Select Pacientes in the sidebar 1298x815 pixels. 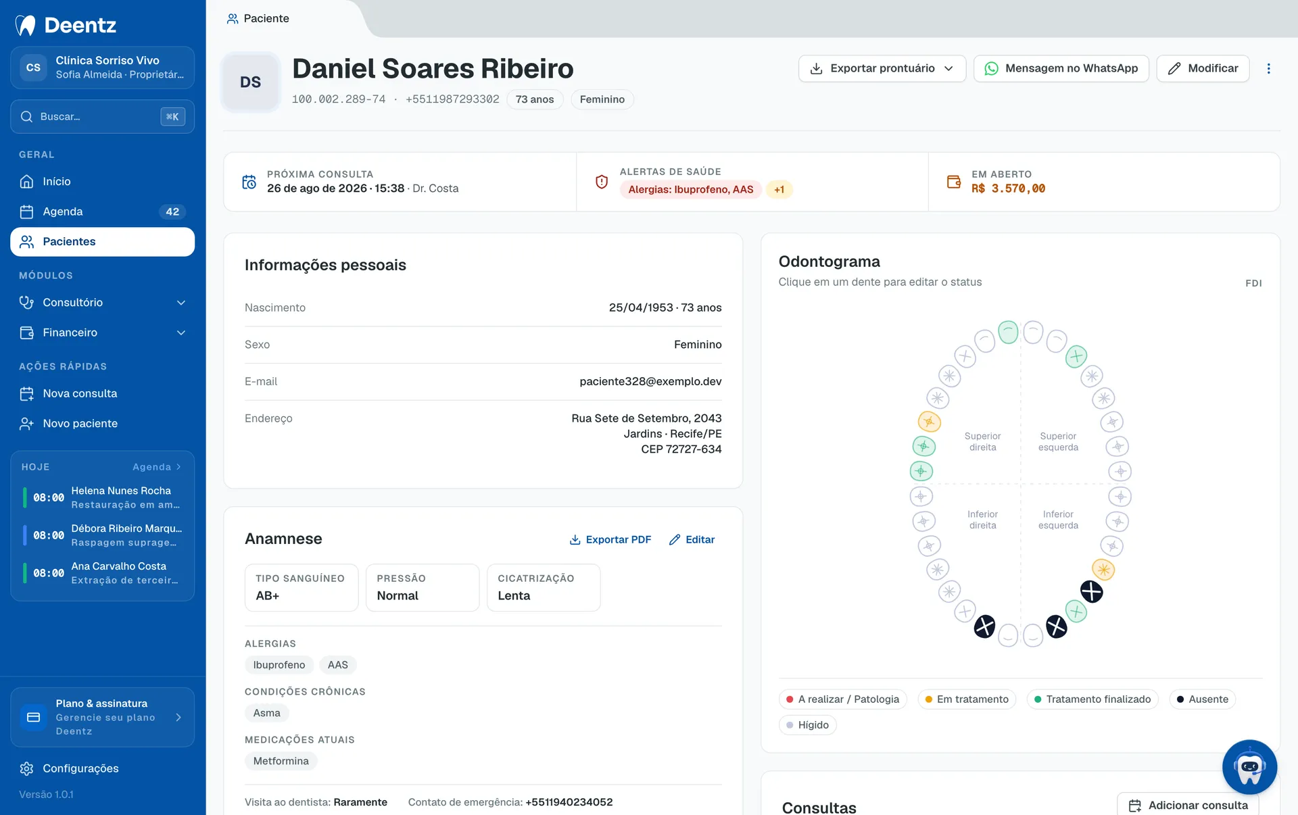pyautogui.click(x=103, y=241)
